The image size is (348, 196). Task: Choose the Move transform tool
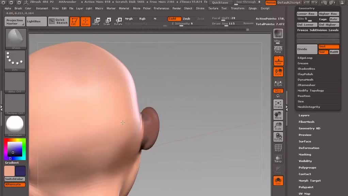pyautogui.click(x=96, y=21)
